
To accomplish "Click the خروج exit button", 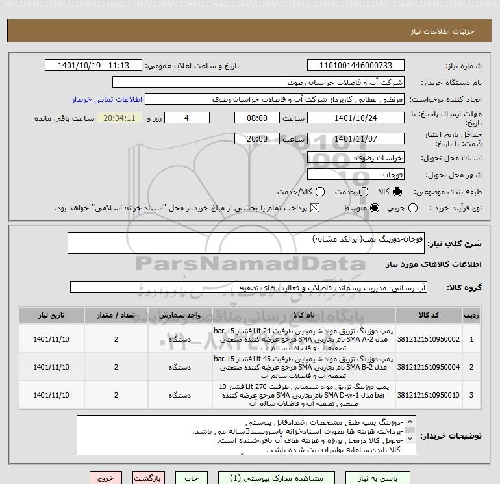I will point(106,478).
